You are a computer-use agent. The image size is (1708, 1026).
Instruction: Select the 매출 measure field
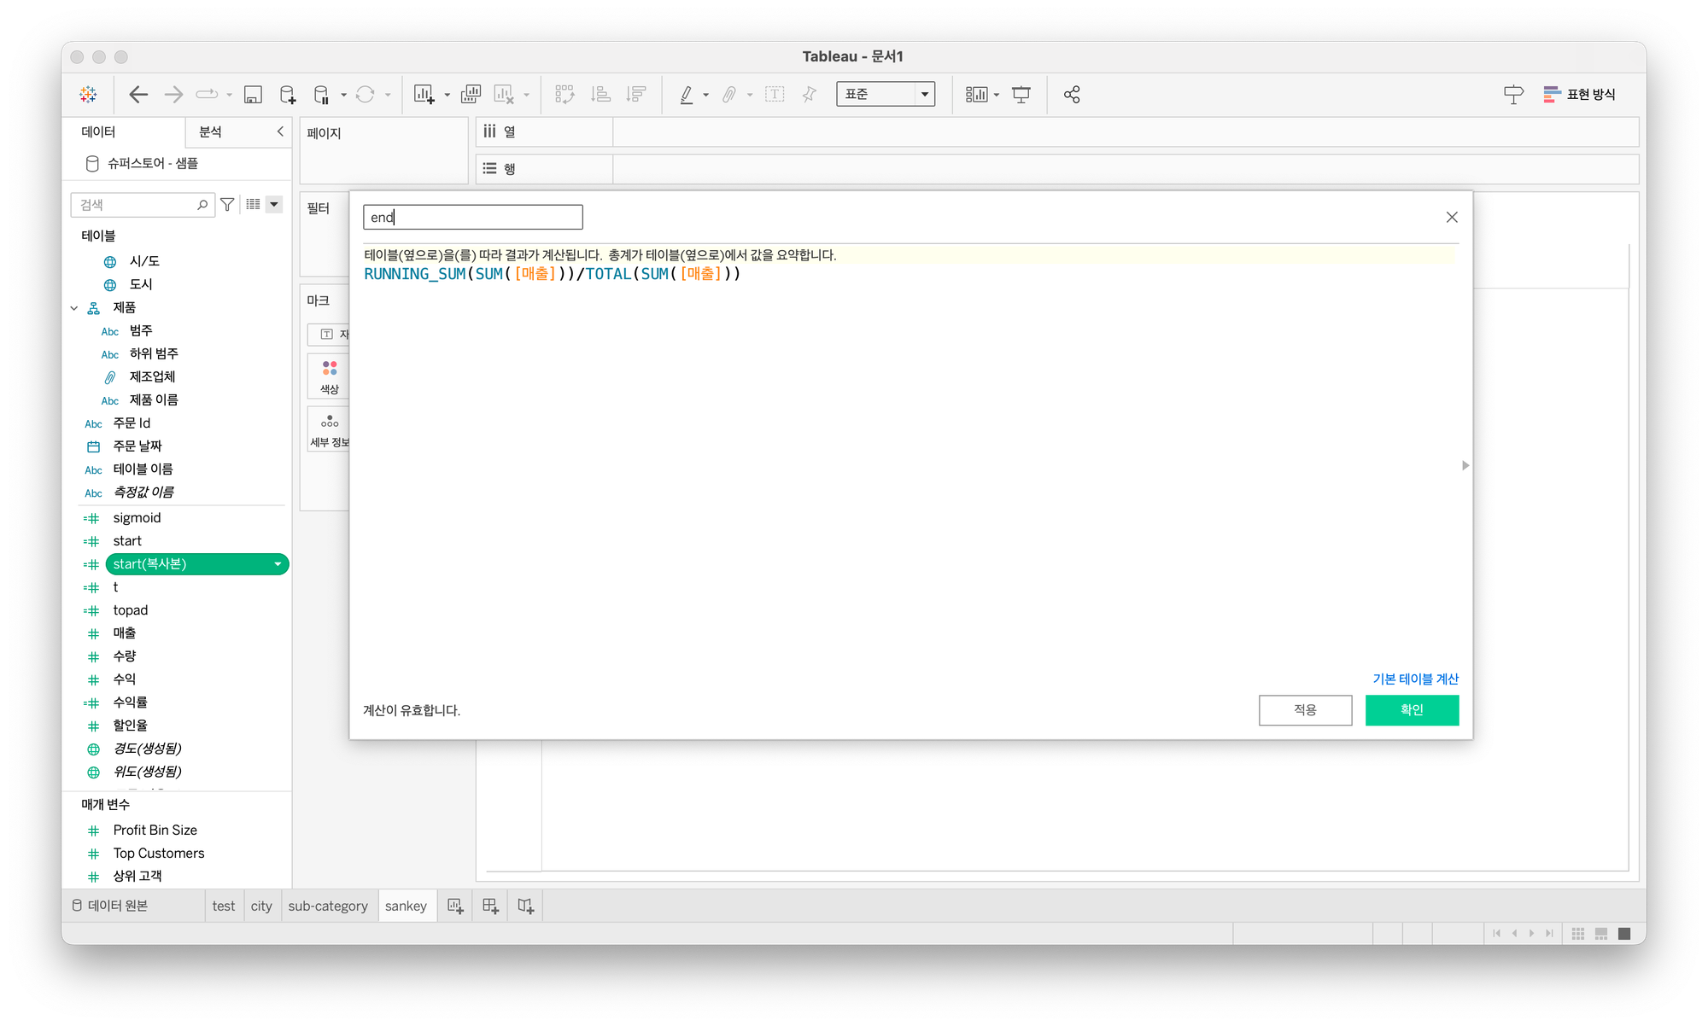[x=125, y=633]
